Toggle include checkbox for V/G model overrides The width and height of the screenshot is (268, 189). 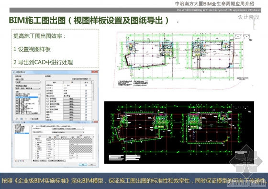86,99
